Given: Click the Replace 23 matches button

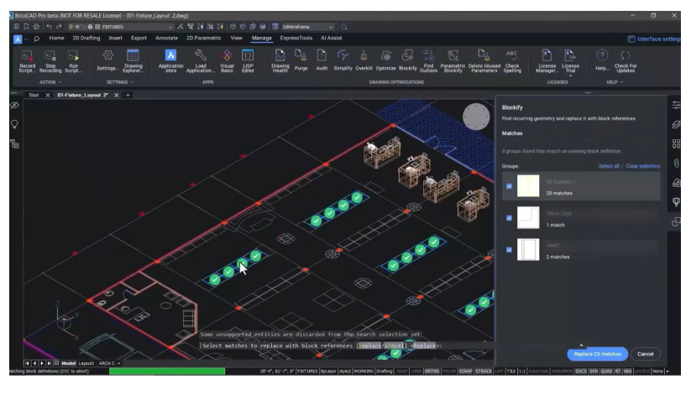Looking at the screenshot, I should pos(597,354).
